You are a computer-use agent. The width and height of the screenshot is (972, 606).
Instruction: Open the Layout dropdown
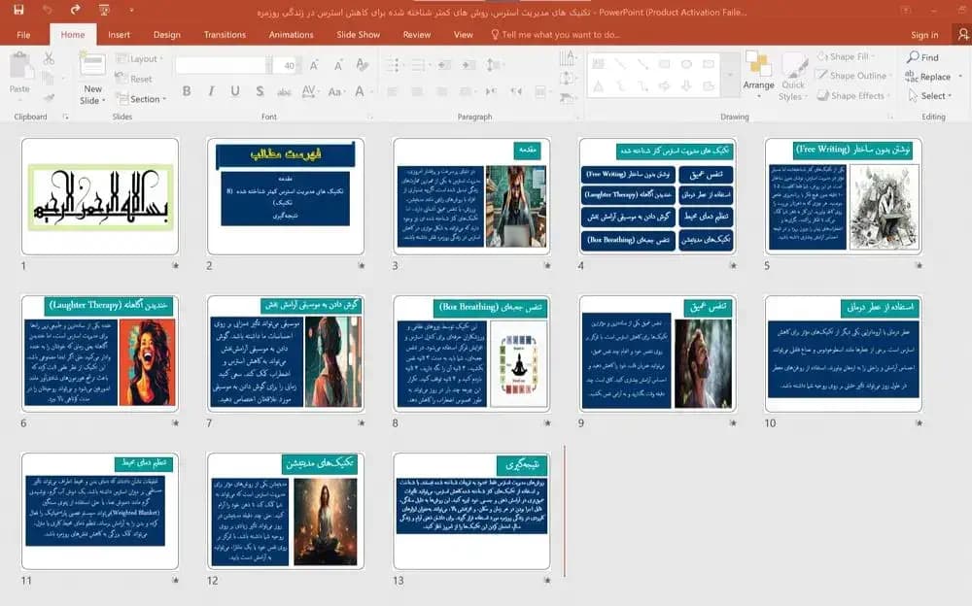coord(139,59)
